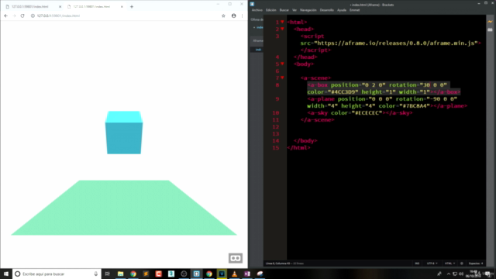Click the Brackets Live Preview lightning icon
This screenshot has height=279, width=496.
click(x=490, y=22)
